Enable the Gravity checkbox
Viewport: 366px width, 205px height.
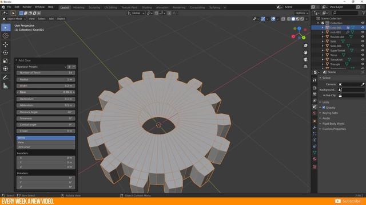point(324,108)
